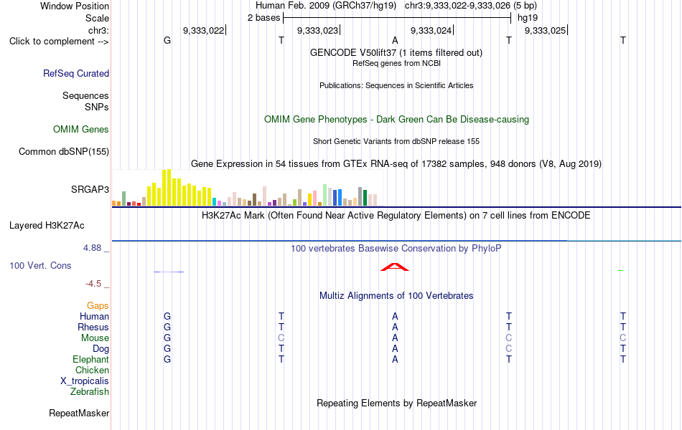This screenshot has height=430, width=682.
Task: Click the 'hg19' text beside the scale bar
Action: tap(528, 18)
